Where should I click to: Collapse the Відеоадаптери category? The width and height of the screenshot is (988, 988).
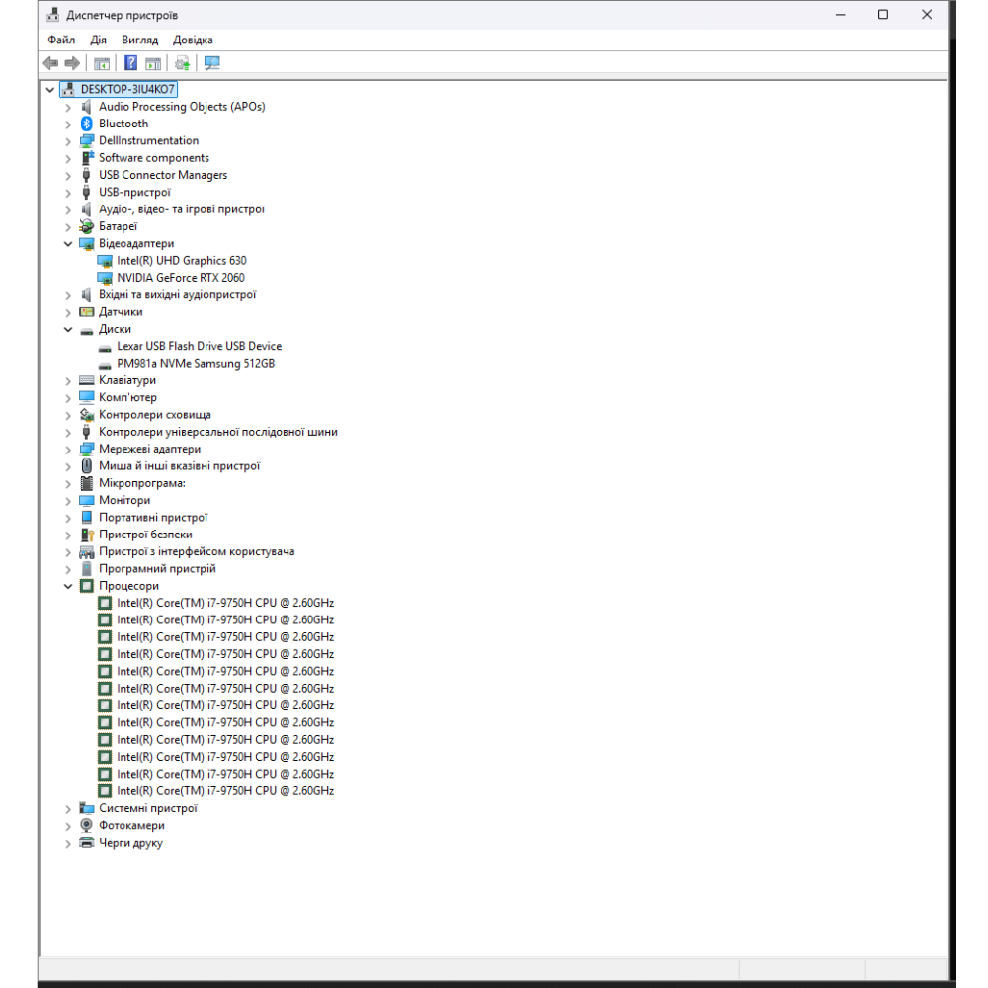pyautogui.click(x=69, y=244)
